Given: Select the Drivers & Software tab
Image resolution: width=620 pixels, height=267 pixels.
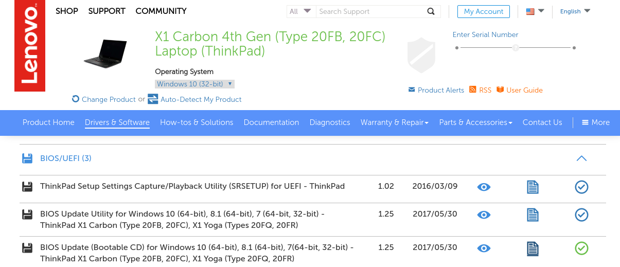Looking at the screenshot, I should [x=117, y=122].
